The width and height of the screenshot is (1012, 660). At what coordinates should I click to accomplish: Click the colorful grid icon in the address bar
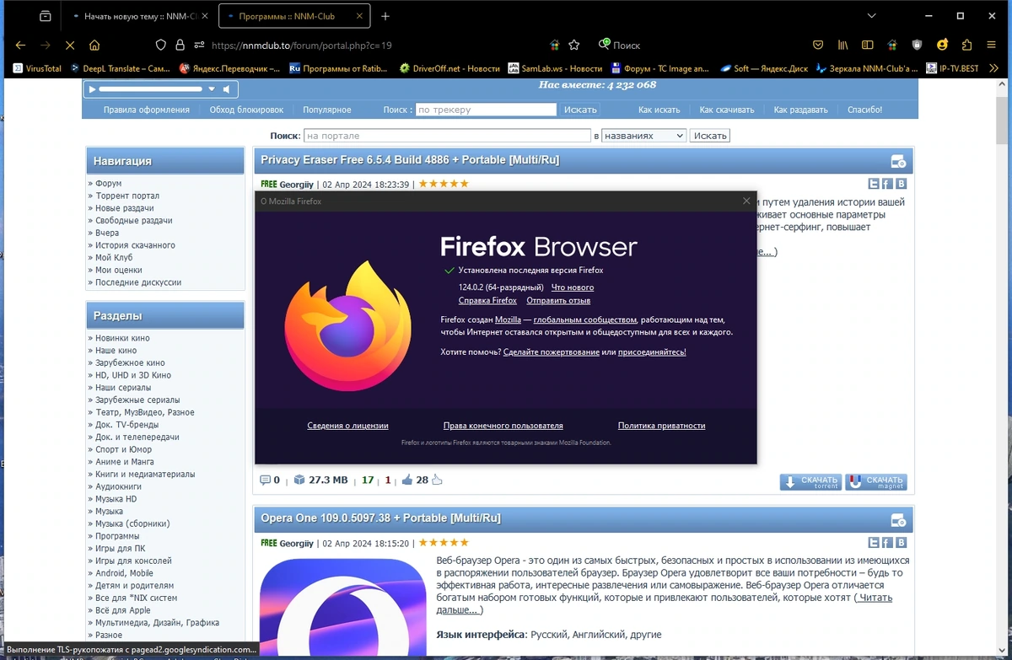coord(554,46)
